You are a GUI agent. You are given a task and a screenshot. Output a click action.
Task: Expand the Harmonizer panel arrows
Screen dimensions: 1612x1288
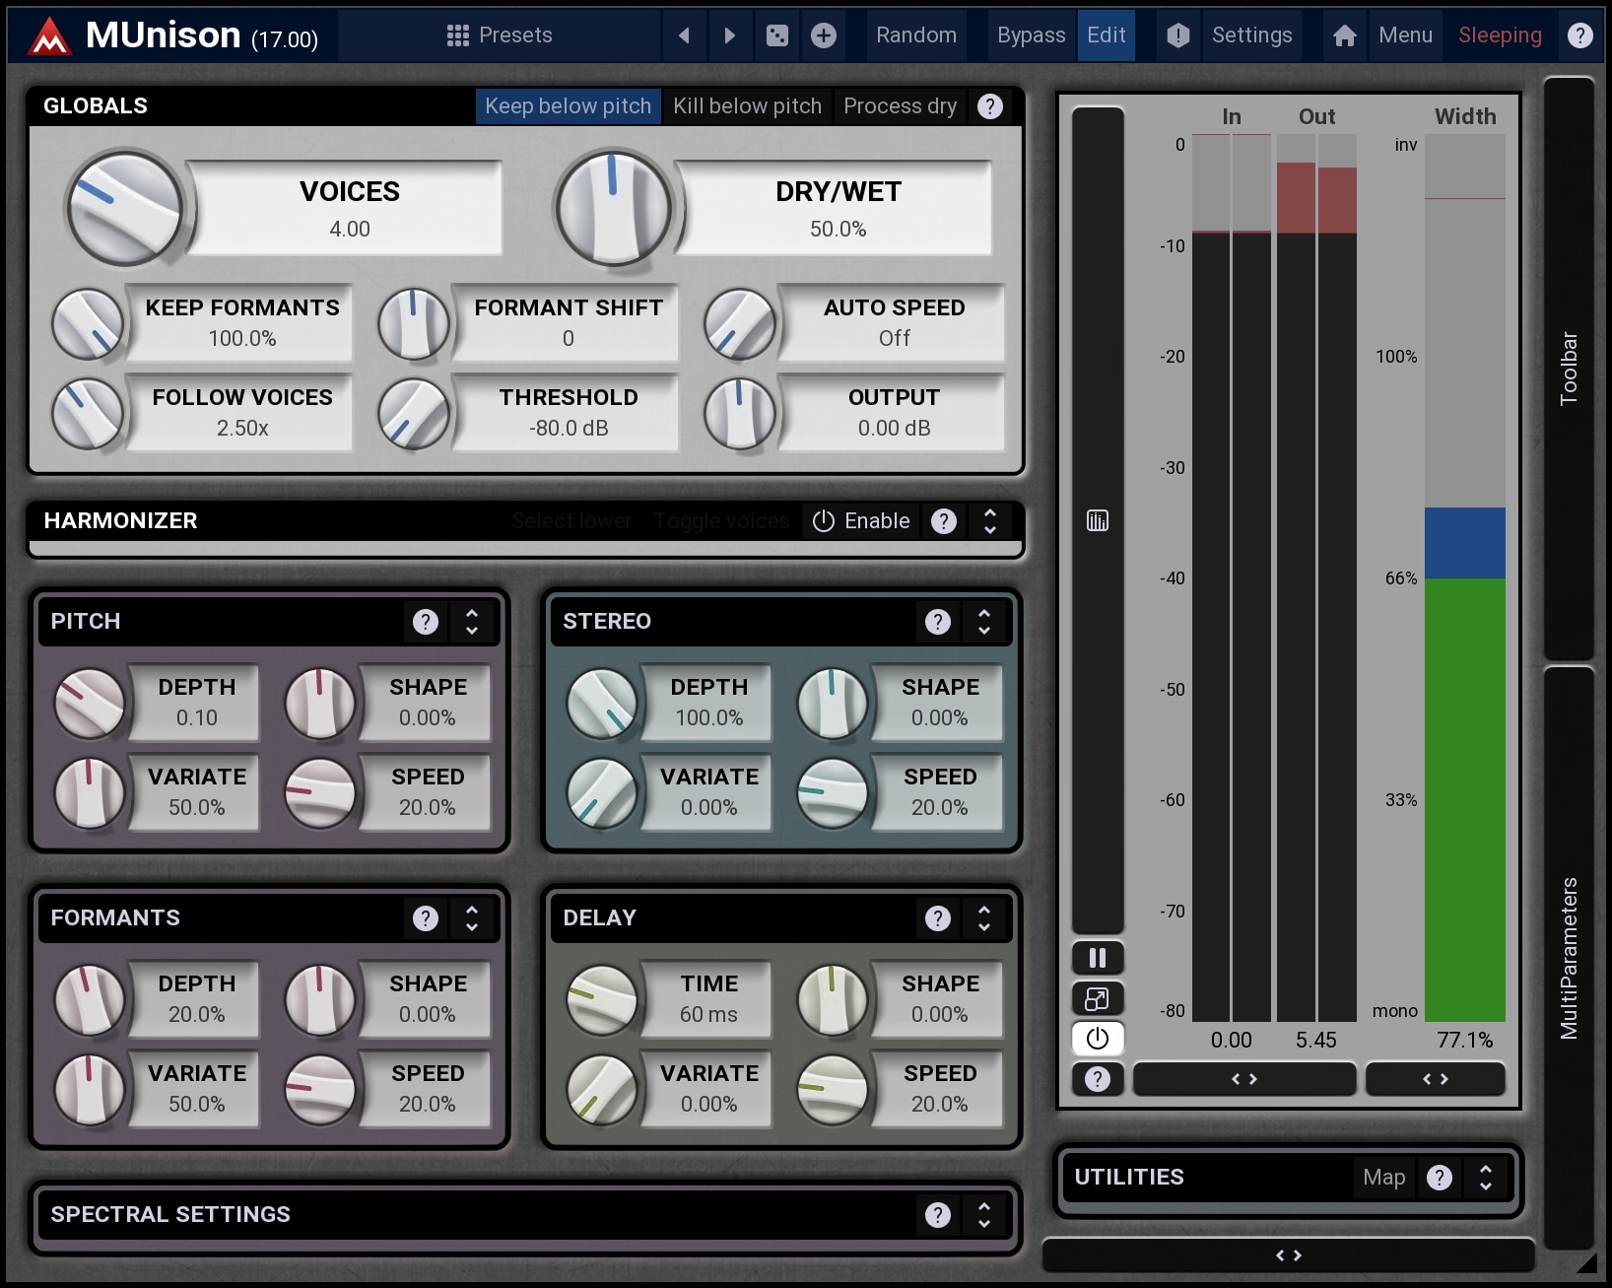pyautogui.click(x=990, y=520)
